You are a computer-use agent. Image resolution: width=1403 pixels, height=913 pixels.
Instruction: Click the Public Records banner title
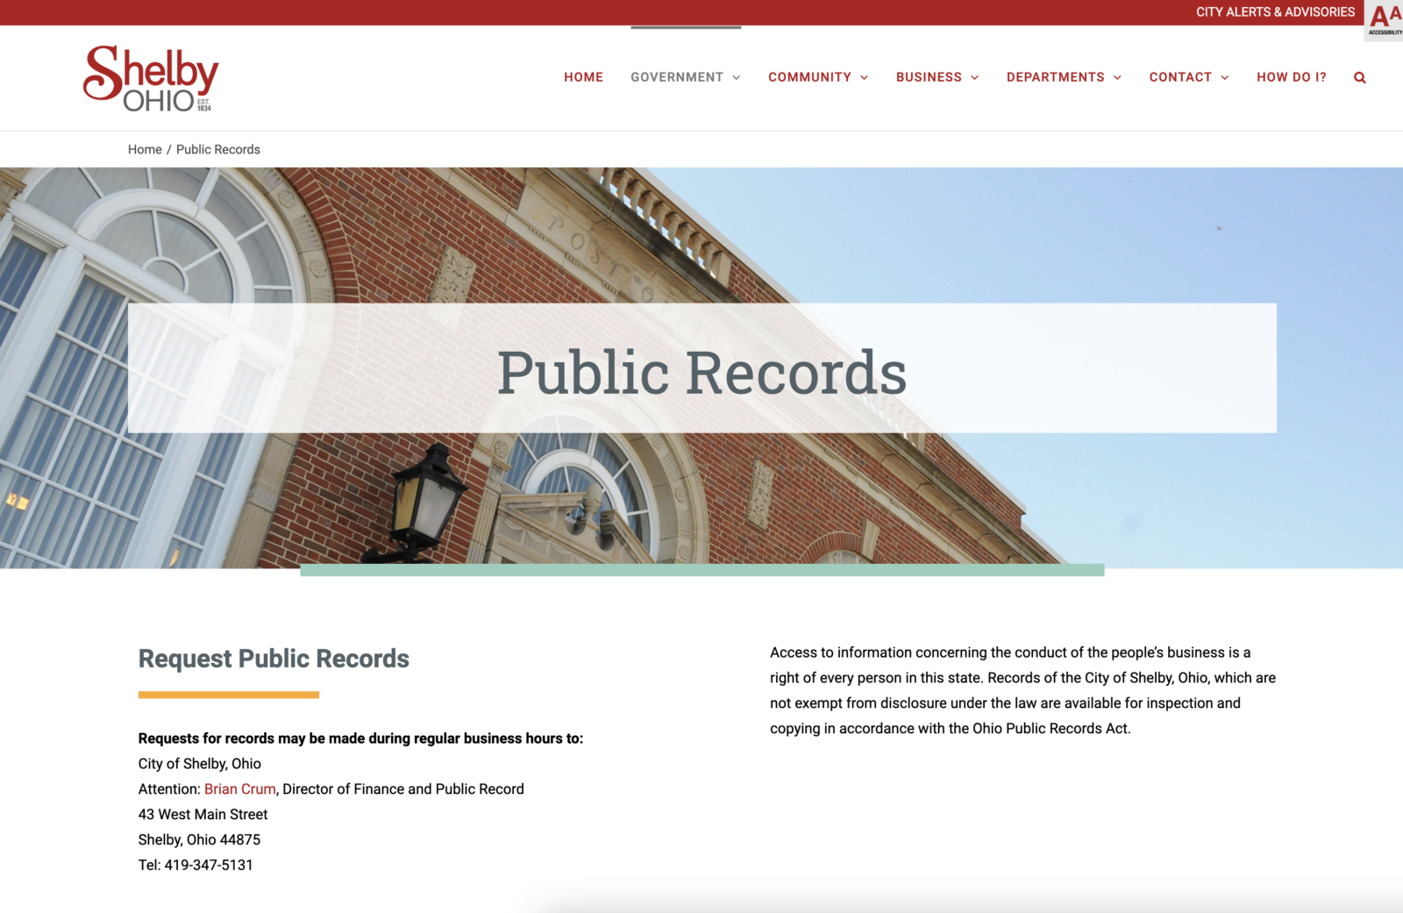[x=701, y=372]
